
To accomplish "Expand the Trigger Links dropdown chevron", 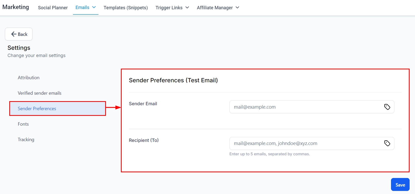I will [x=187, y=7].
